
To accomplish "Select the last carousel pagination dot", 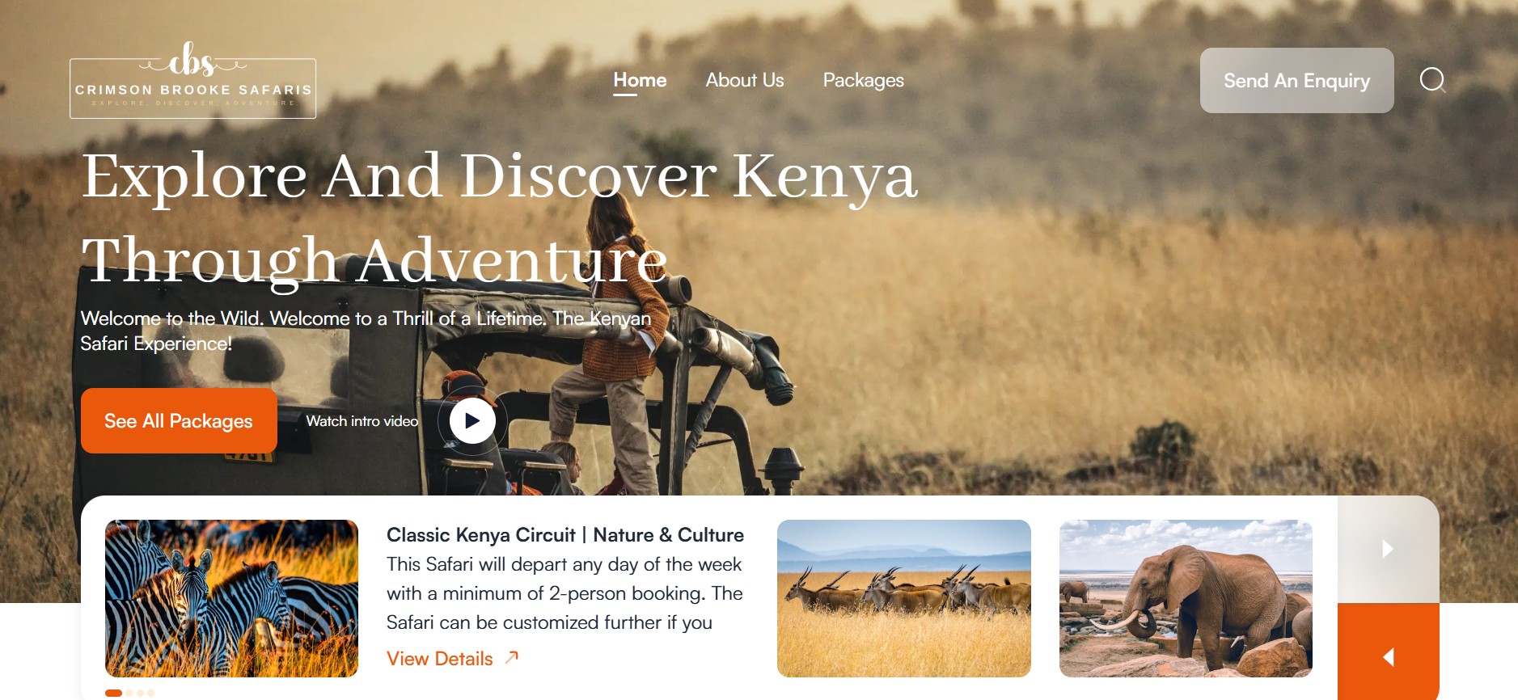I will click(x=150, y=693).
